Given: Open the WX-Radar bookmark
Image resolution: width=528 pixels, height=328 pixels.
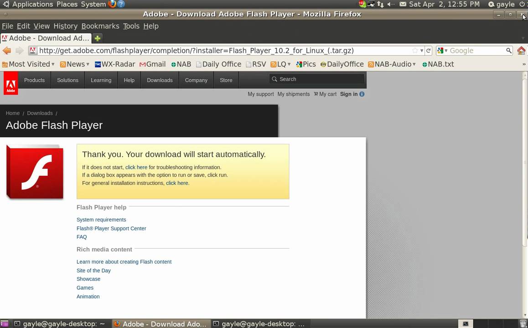Looking at the screenshot, I should (115, 64).
